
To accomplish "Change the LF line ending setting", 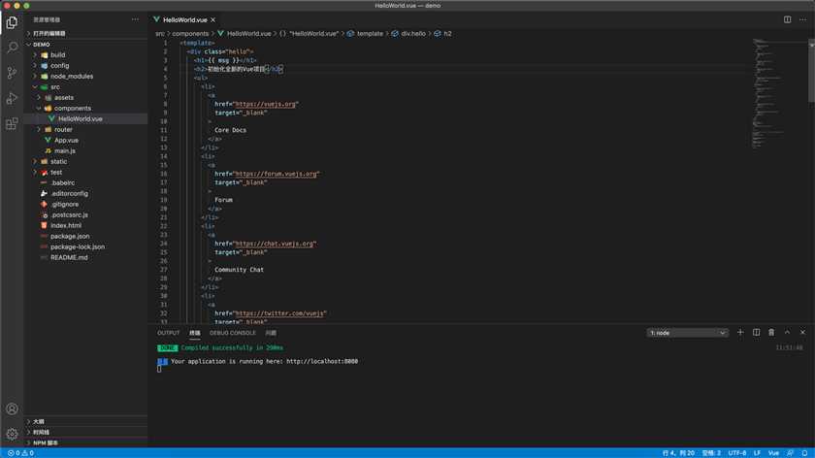I will tap(758, 453).
